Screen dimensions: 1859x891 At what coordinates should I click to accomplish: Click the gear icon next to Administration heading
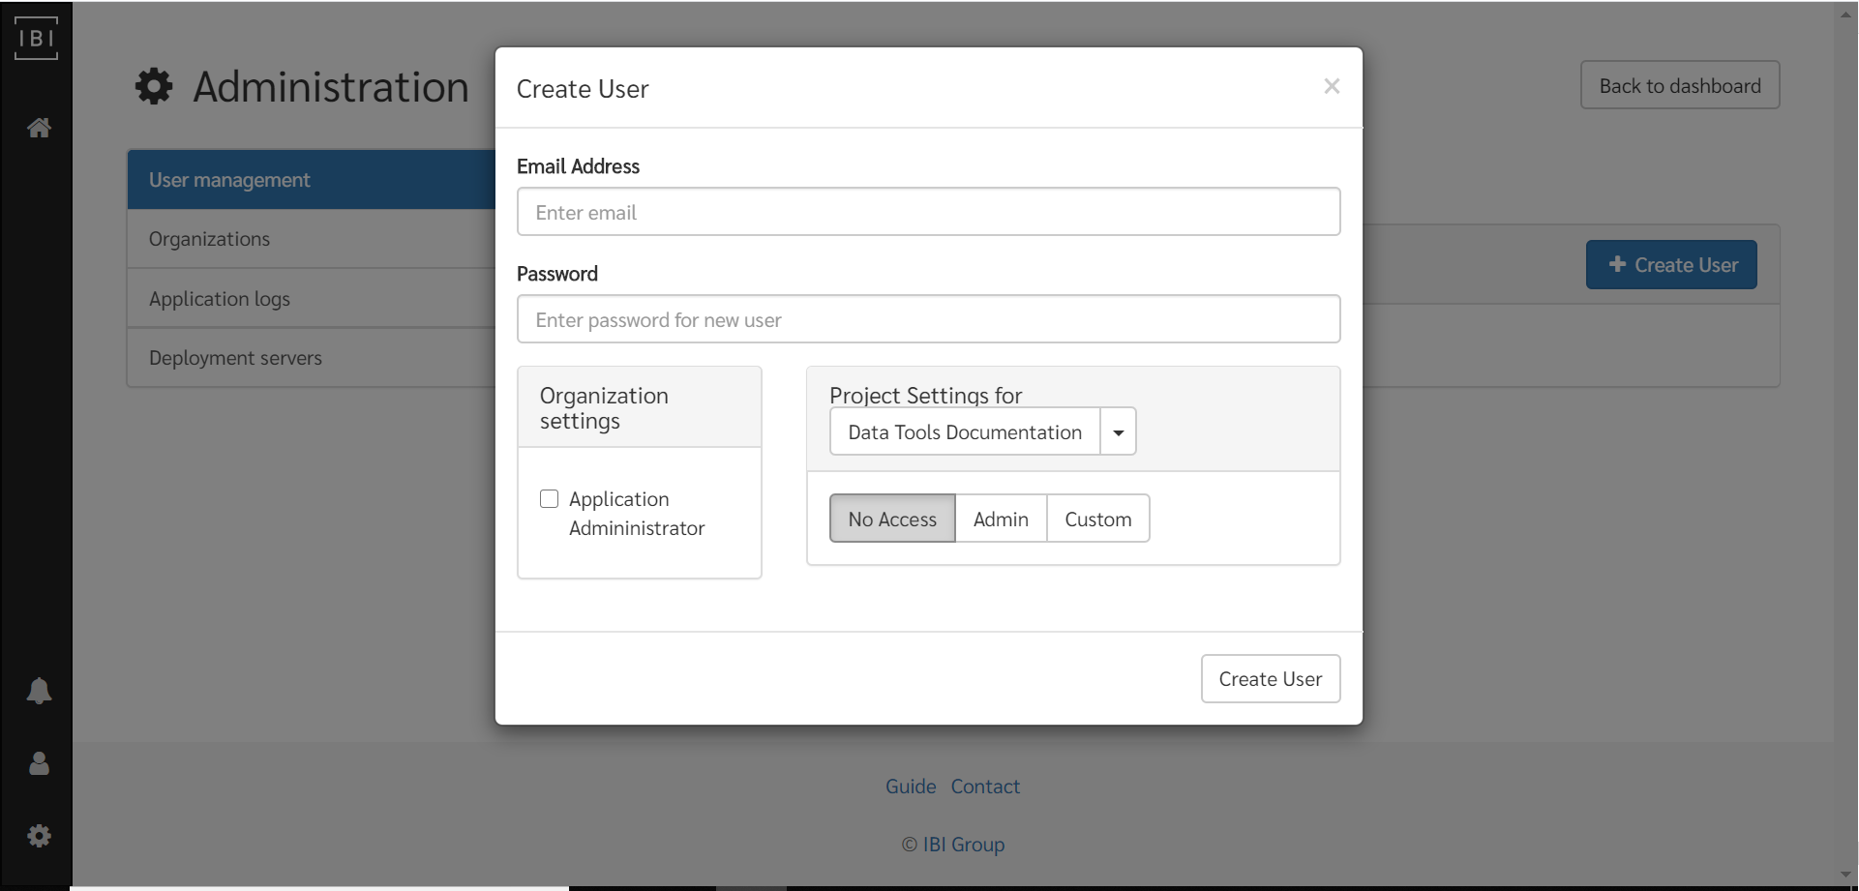[x=153, y=86]
